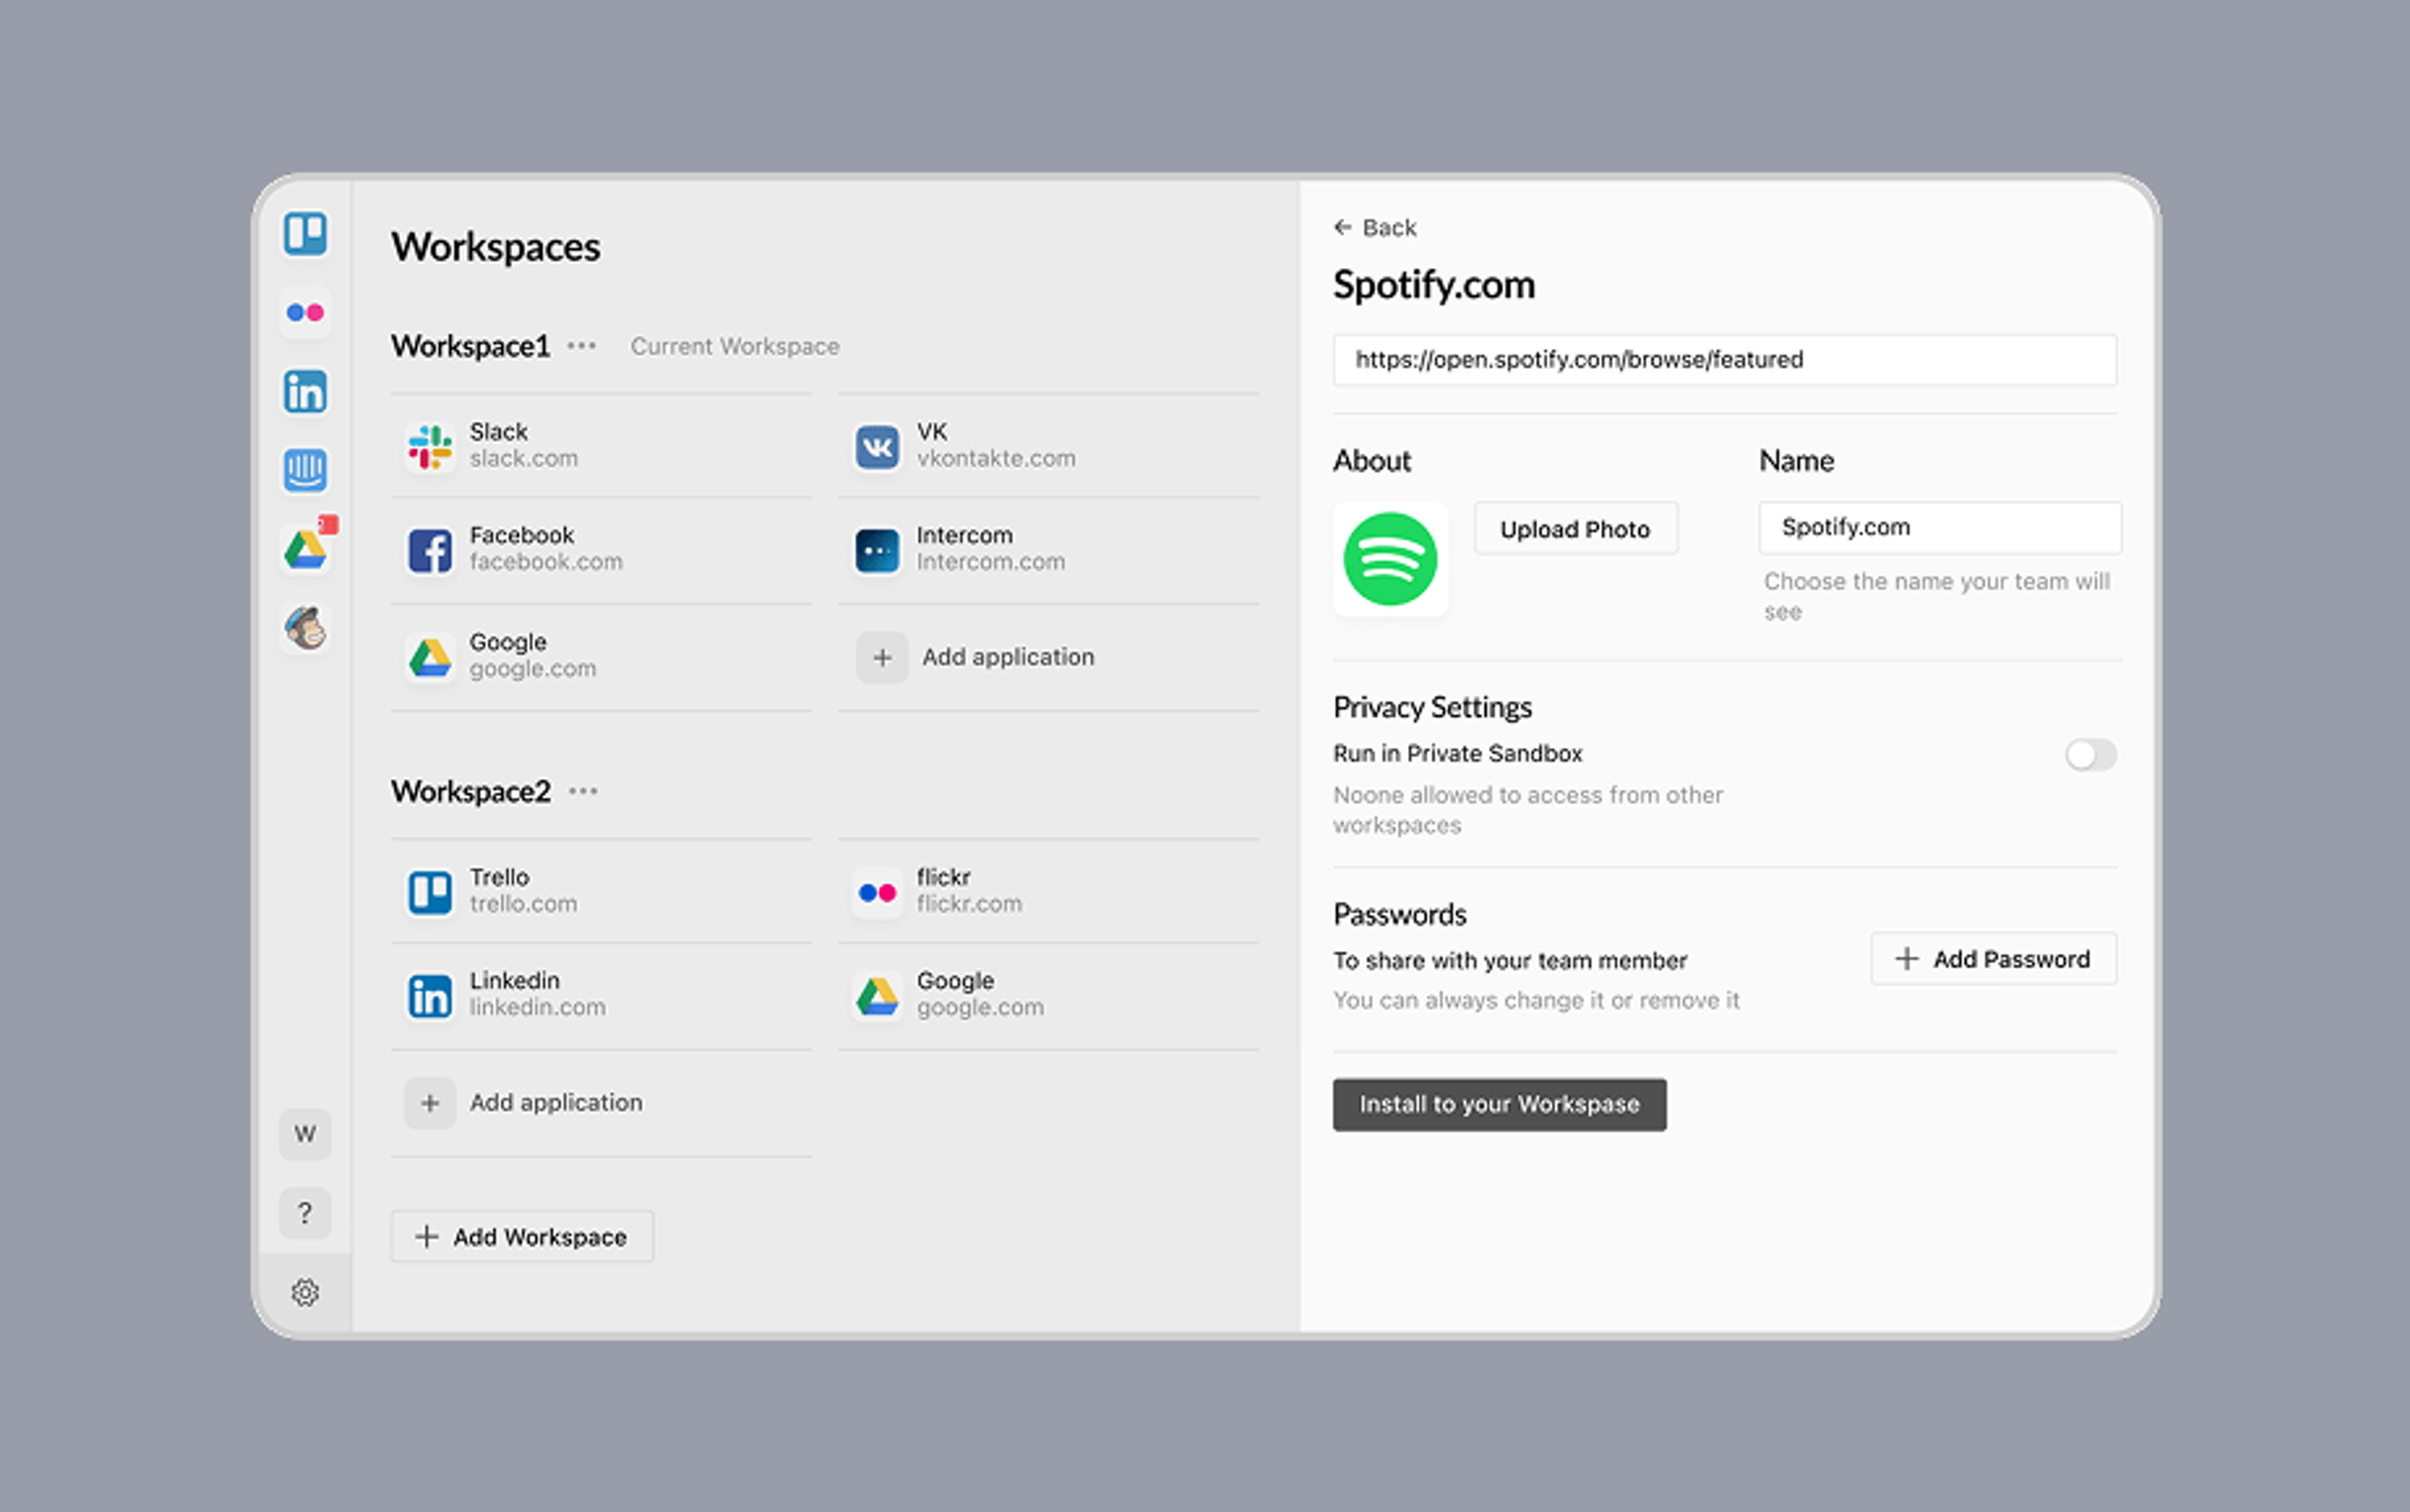Click the Workspace2 heading
The width and height of the screenshot is (2410, 1512).
(x=471, y=791)
